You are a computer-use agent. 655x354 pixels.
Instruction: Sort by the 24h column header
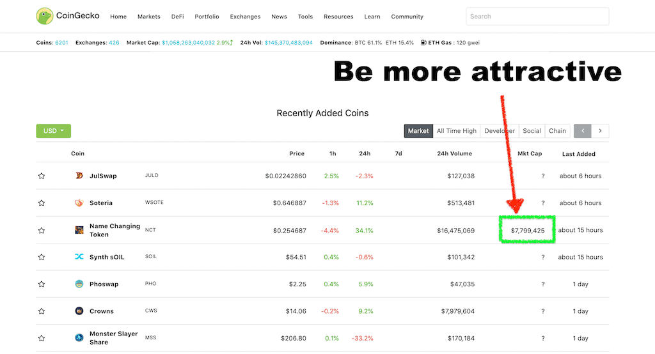[365, 153]
